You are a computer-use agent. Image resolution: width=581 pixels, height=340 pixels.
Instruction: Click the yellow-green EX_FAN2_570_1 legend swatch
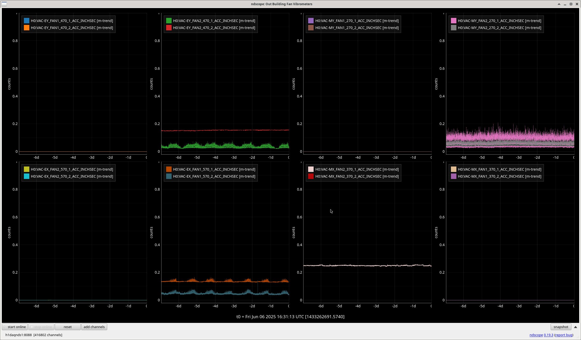[26, 169]
